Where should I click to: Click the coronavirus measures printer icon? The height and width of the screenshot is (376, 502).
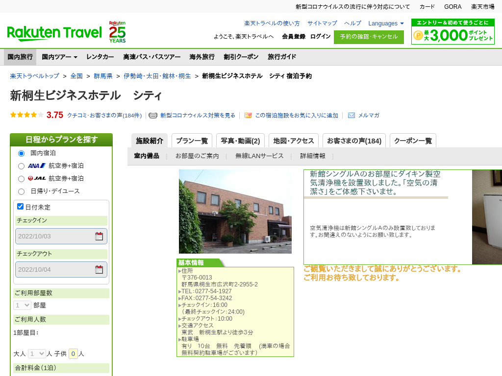[153, 116]
